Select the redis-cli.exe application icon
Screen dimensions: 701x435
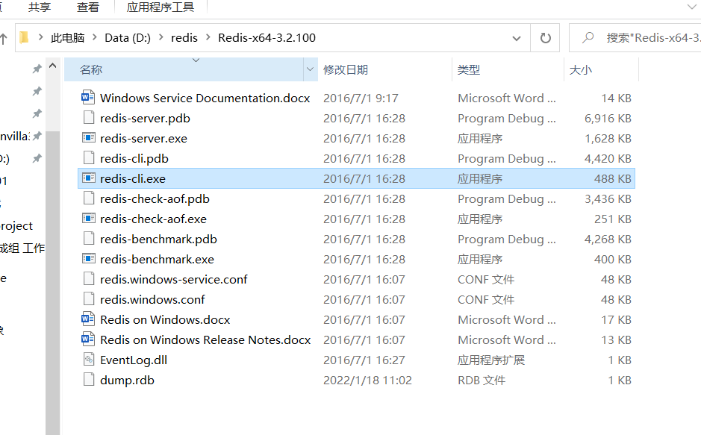(89, 178)
